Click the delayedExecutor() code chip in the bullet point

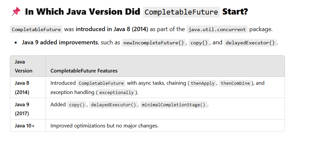tap(250, 43)
